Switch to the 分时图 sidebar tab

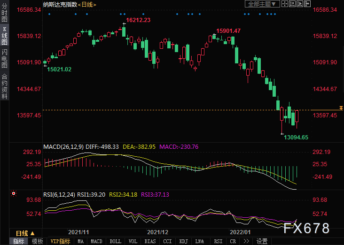click(4, 13)
